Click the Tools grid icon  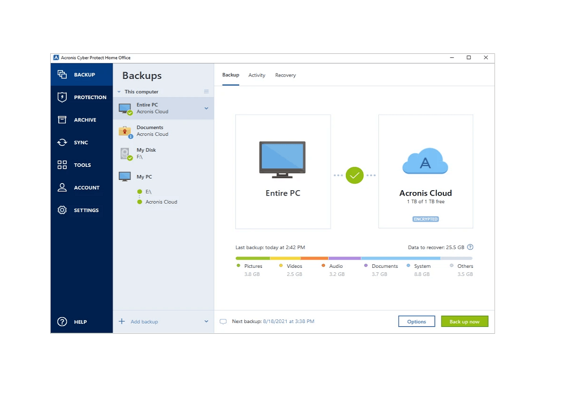[62, 165]
